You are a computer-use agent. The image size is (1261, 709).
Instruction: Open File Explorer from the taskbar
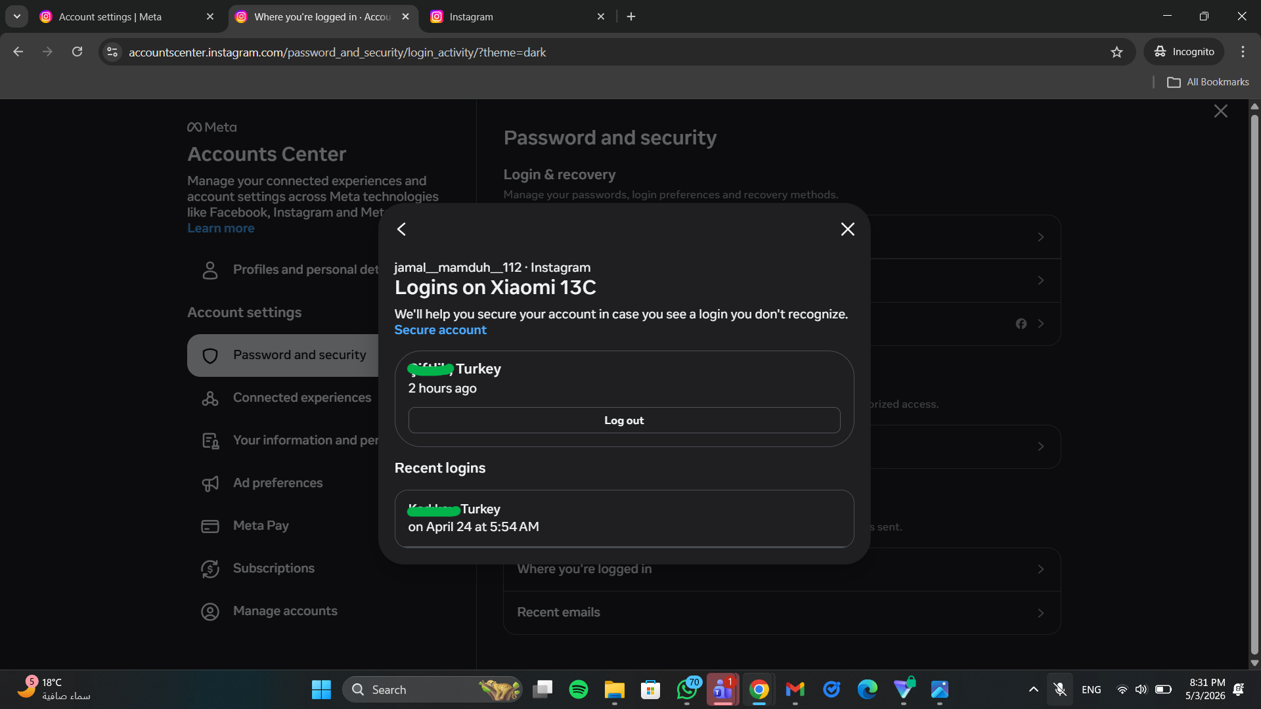614,690
